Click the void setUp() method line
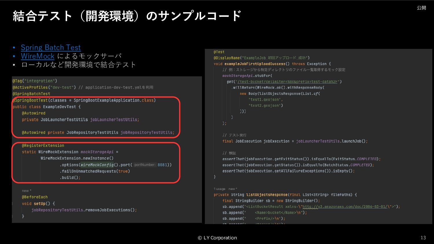Viewport: 434px width, 244px height. (38, 204)
